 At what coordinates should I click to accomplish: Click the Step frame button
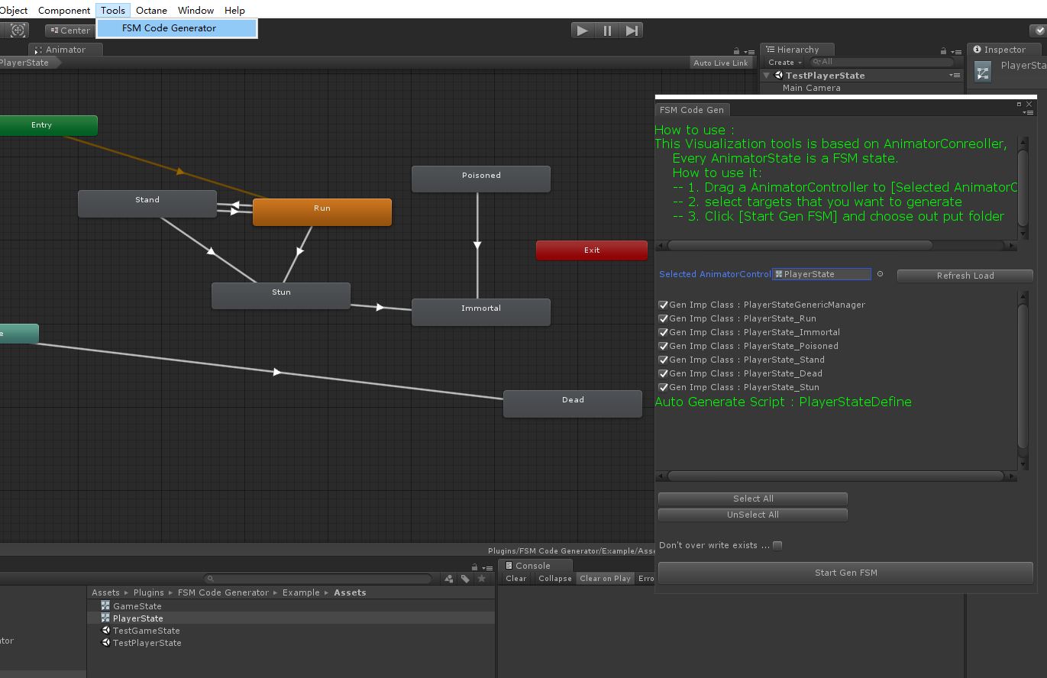click(632, 31)
